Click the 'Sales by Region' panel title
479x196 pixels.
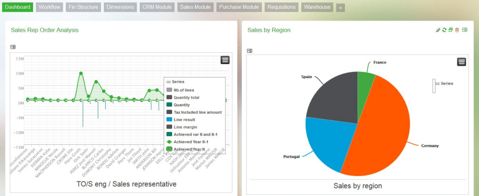coord(269,30)
